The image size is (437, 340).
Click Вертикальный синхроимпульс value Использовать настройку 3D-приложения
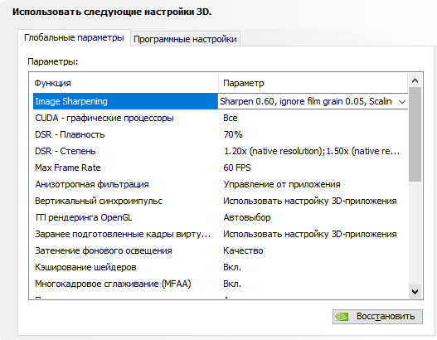tap(310, 201)
